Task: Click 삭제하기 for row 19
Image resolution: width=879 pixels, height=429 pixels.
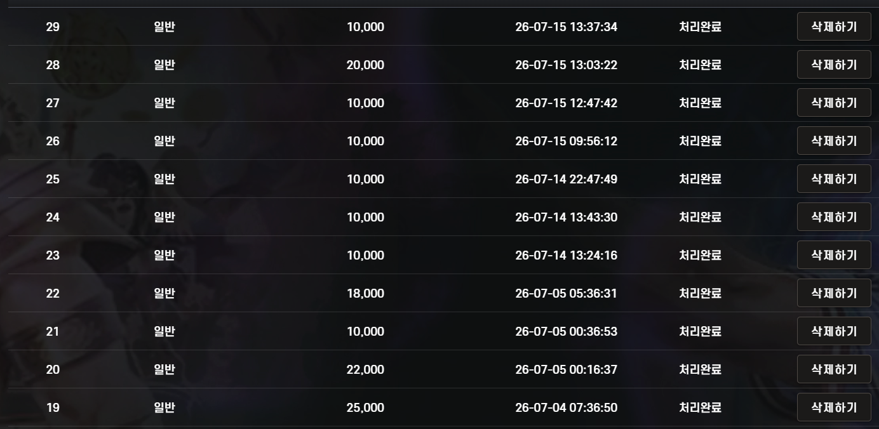Action: coord(834,407)
